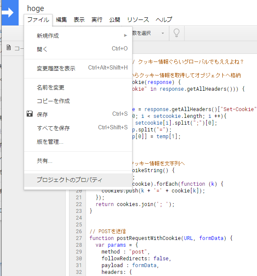257x276 pixels.
Task: Open the 実行 menu
Action: click(x=97, y=20)
